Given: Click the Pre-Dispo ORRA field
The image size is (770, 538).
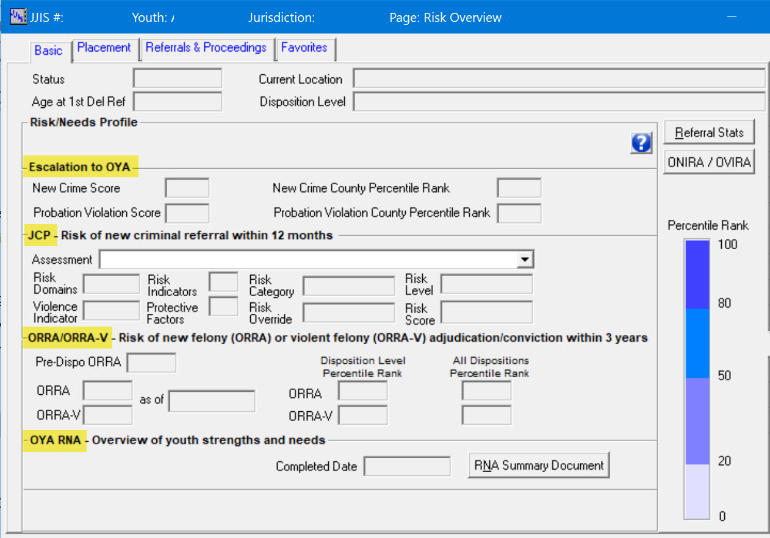Looking at the screenshot, I should tap(151, 363).
